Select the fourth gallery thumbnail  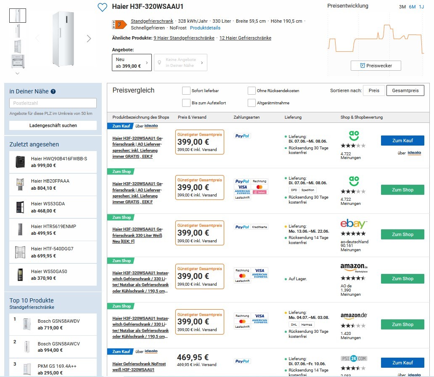click(18, 61)
